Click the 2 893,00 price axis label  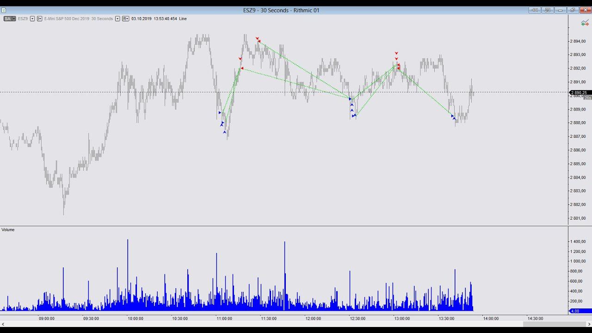578,55
